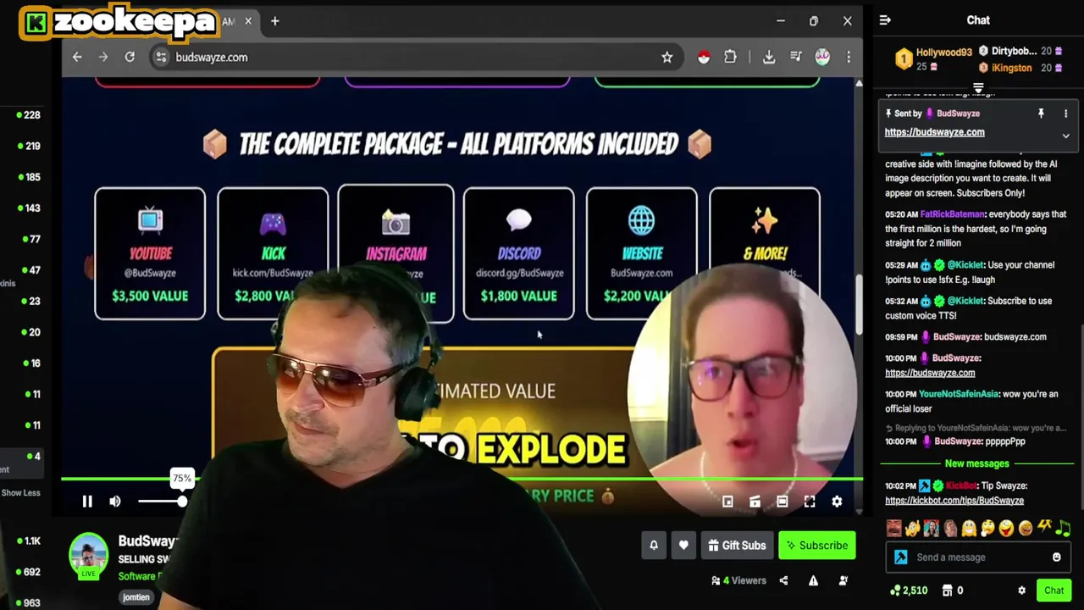Screen dimensions: 1084x610
Task: Click the browser forward arrow
Action: tap(103, 57)
